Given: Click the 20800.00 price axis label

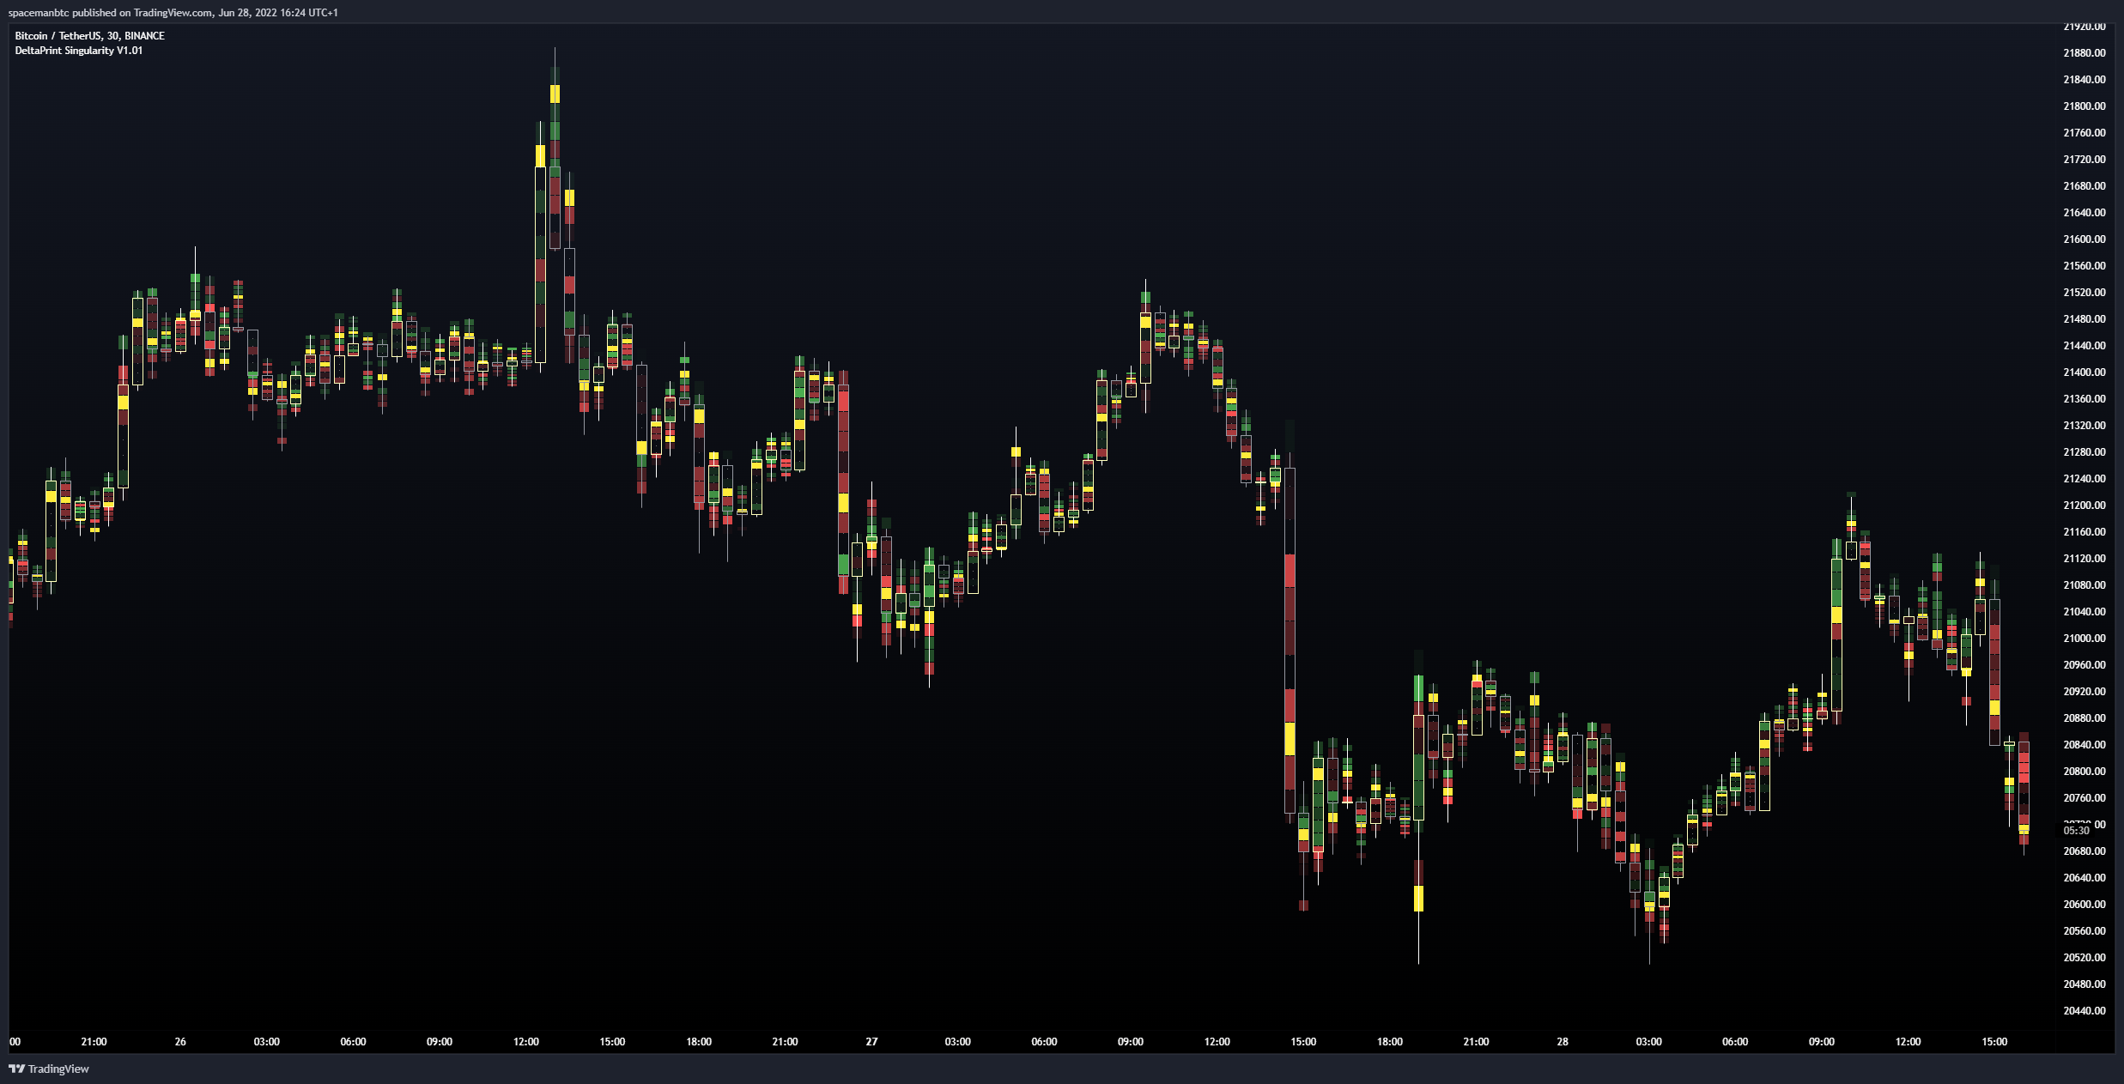Looking at the screenshot, I should pos(2084,772).
